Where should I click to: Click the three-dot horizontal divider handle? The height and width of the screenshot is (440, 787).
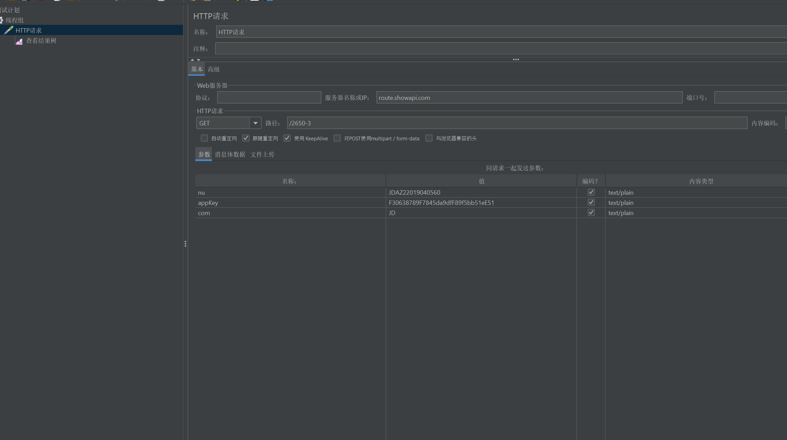pyautogui.click(x=516, y=59)
